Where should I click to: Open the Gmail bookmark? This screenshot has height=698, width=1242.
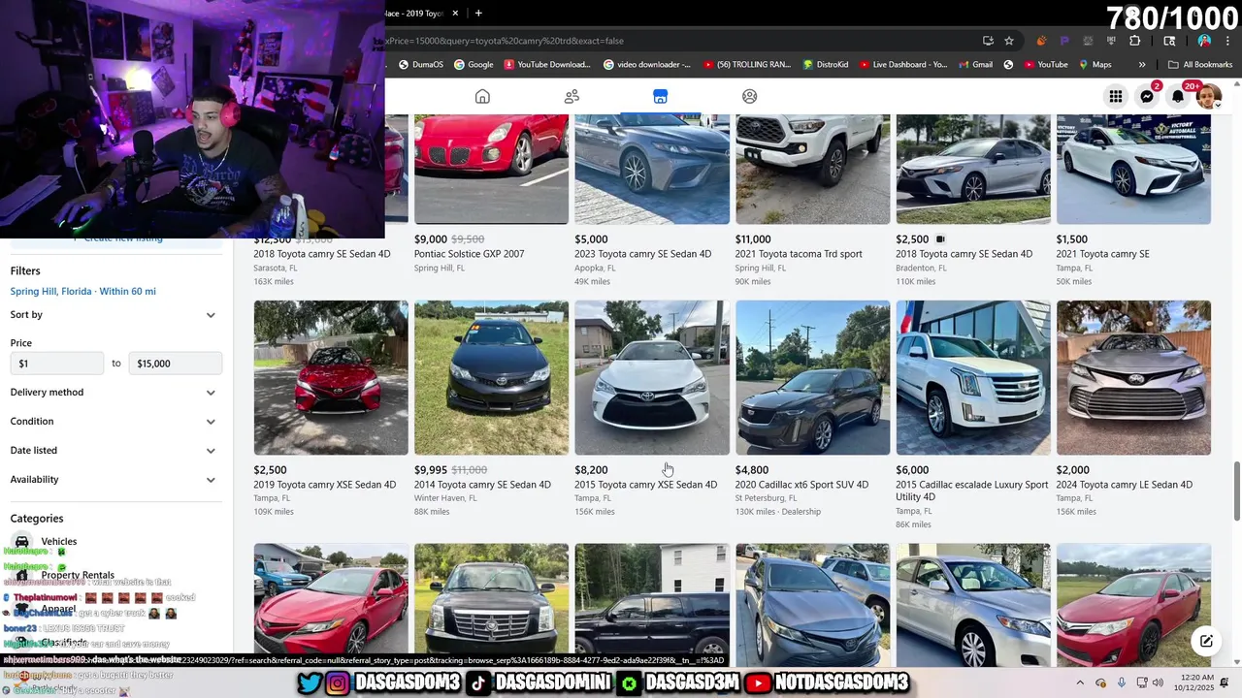pos(975,65)
